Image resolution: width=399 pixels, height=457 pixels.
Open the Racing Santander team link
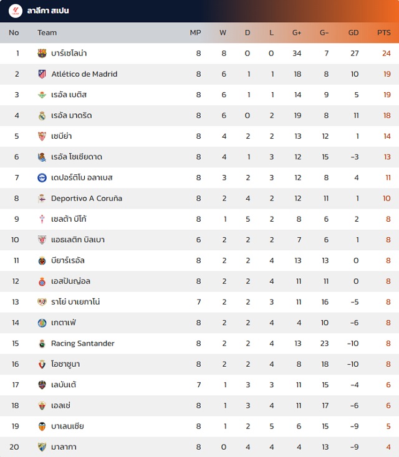(x=82, y=344)
